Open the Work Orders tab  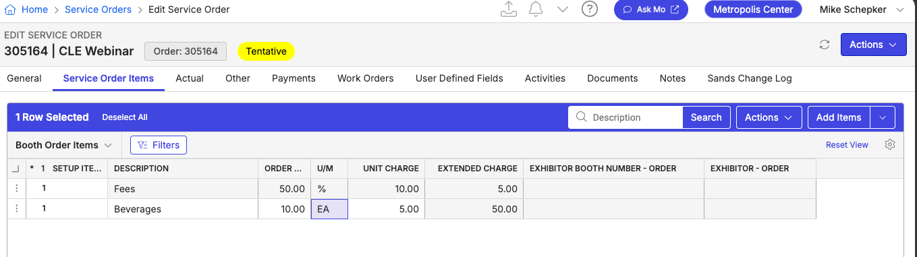coord(366,78)
